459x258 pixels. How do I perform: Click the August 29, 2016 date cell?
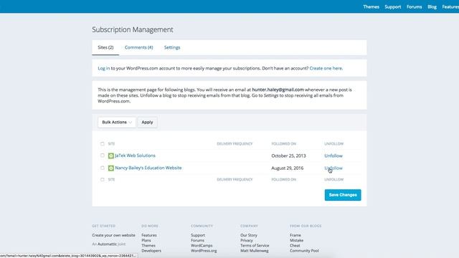[288, 168]
